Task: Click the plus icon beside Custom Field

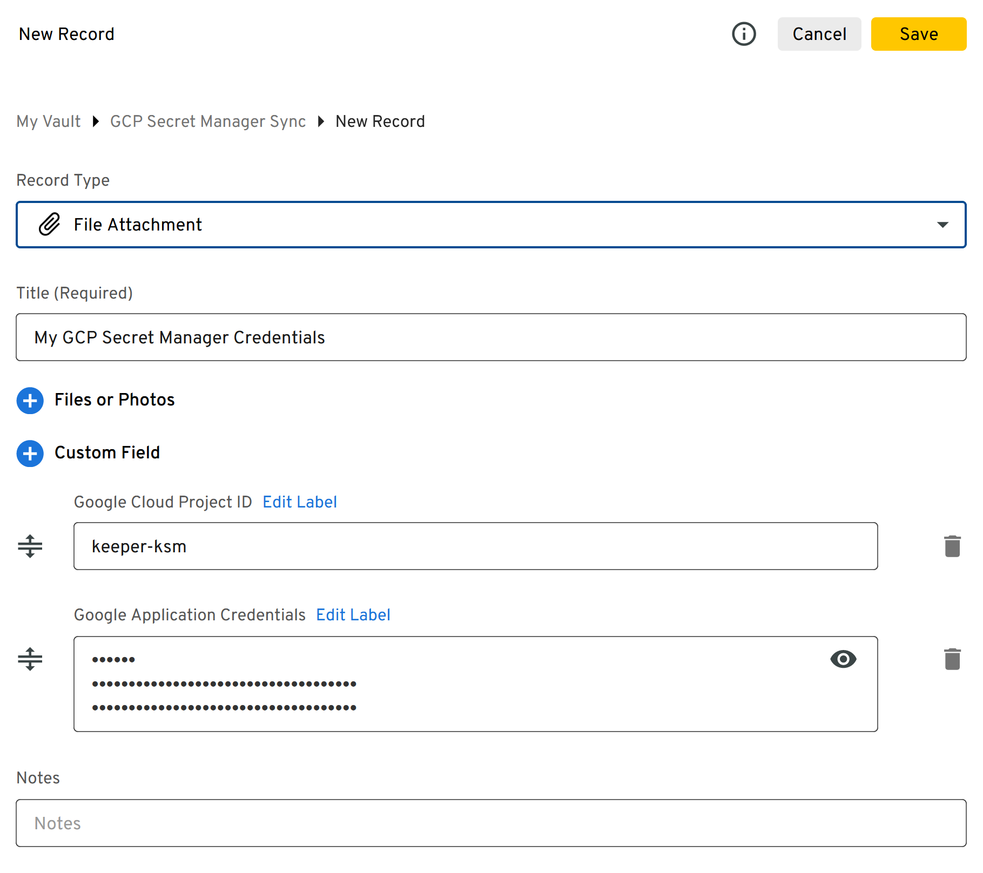Action: tap(30, 454)
